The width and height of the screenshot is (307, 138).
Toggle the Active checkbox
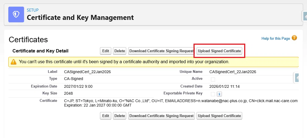(213, 79)
